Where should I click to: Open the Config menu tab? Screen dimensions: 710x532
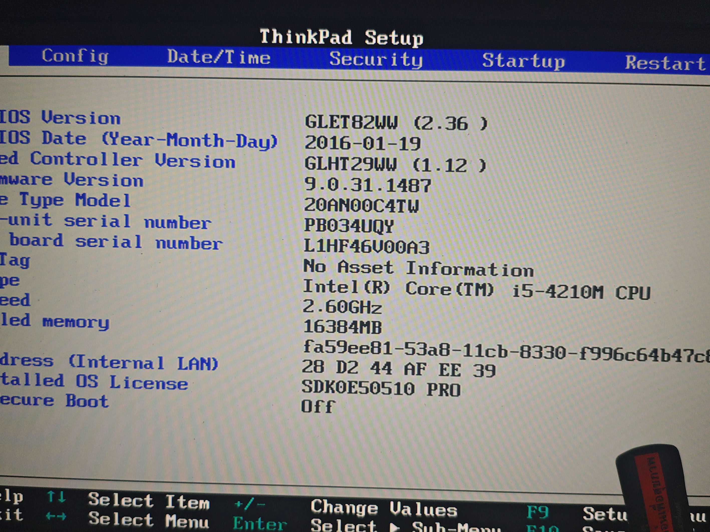point(75,57)
